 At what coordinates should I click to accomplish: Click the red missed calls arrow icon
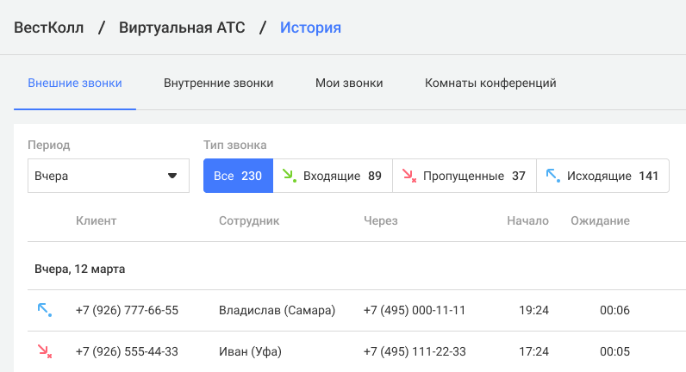[409, 176]
